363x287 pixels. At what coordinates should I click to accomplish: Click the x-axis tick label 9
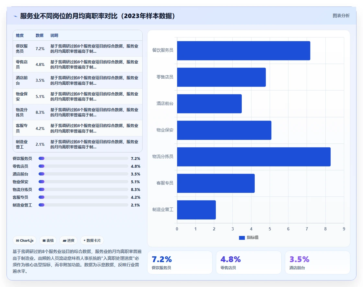tap(344, 229)
